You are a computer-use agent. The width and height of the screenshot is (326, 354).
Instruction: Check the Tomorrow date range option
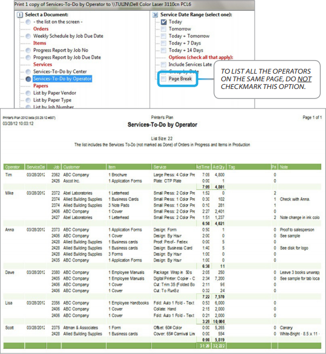click(163, 29)
